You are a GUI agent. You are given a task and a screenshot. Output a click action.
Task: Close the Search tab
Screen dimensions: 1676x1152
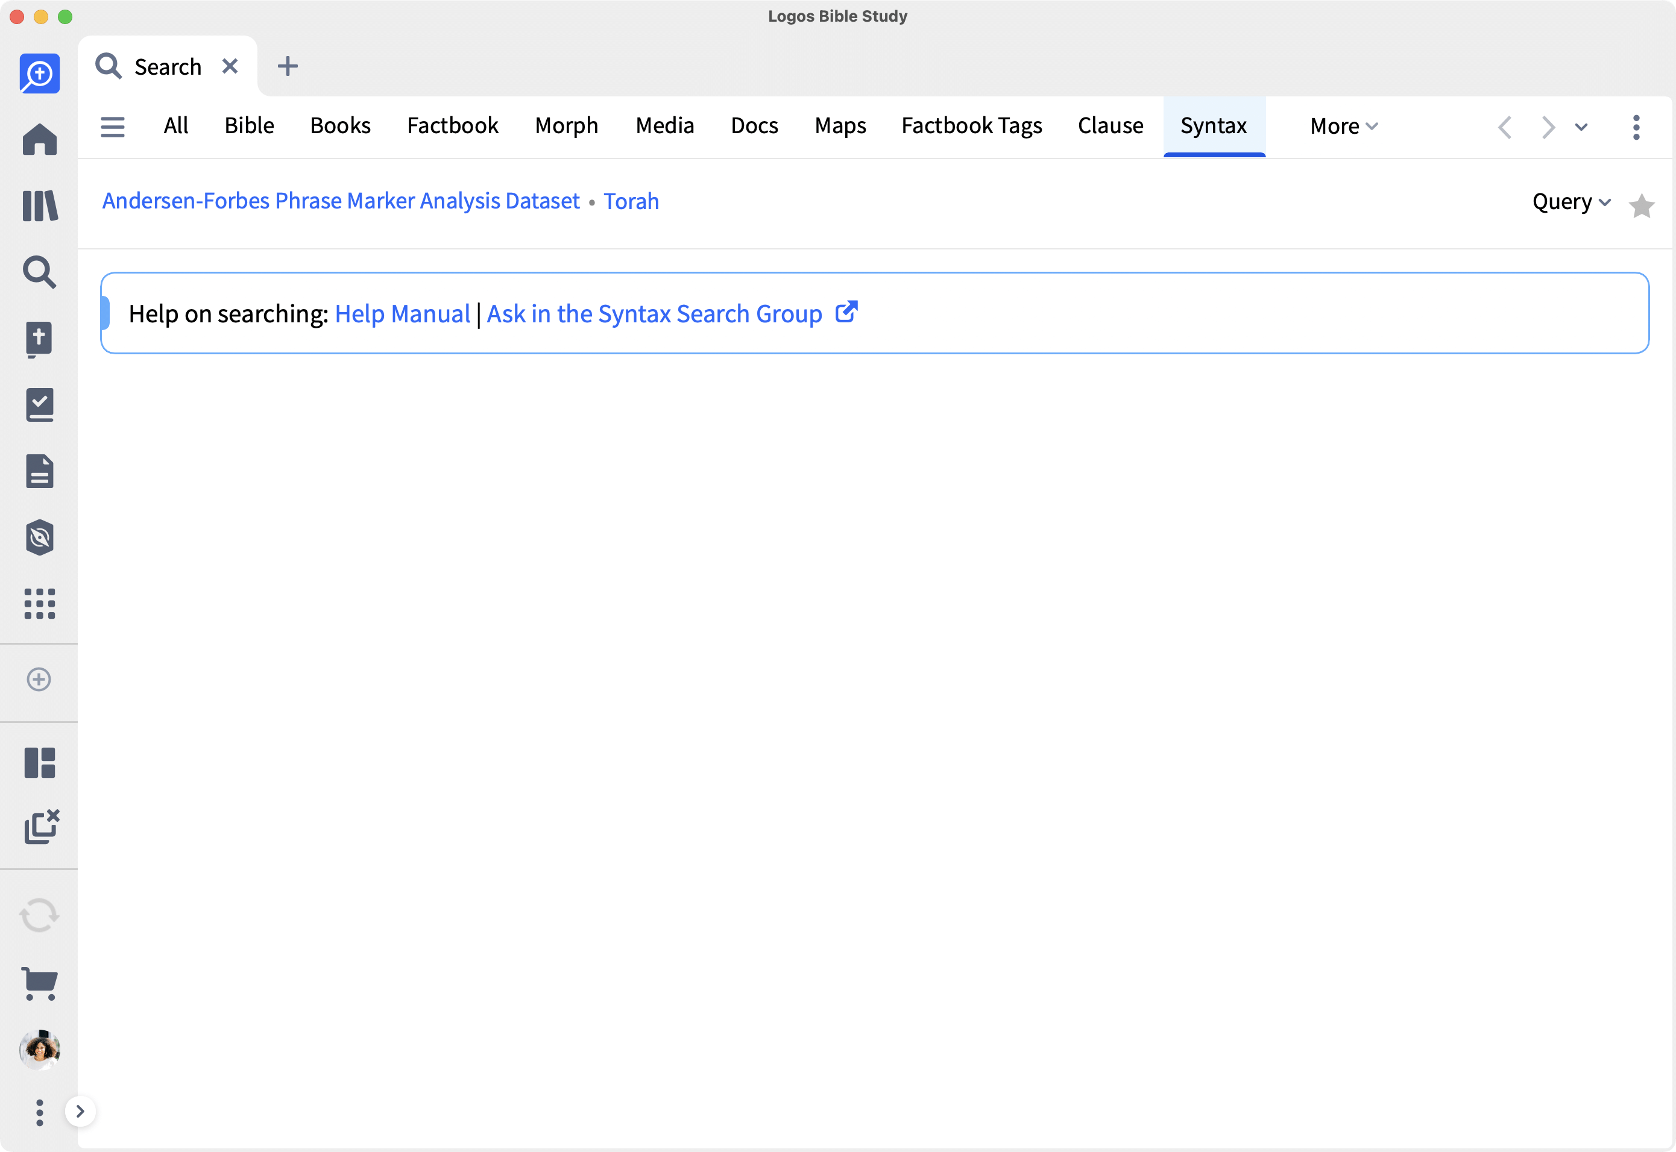(x=230, y=66)
